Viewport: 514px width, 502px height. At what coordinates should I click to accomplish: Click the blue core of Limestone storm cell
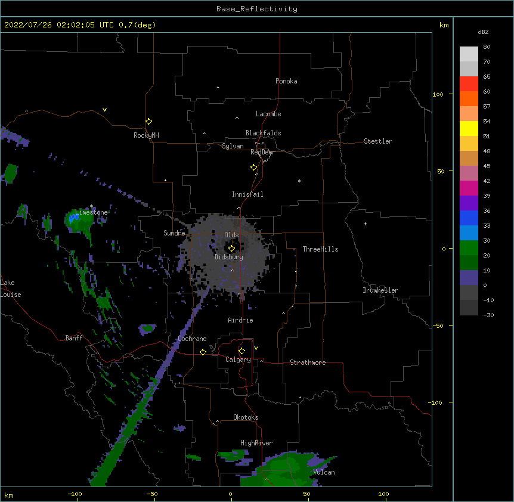click(x=74, y=217)
